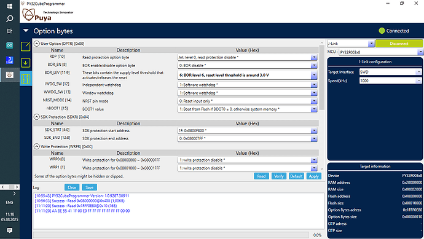Toggle the side menu triangle beside Option bytes
The image size is (424, 239).
pos(26,31)
